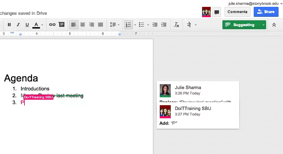Open the julie.sharma@stonybrook.edu account menu
This screenshot has height=154, width=283.
(x=255, y=3)
